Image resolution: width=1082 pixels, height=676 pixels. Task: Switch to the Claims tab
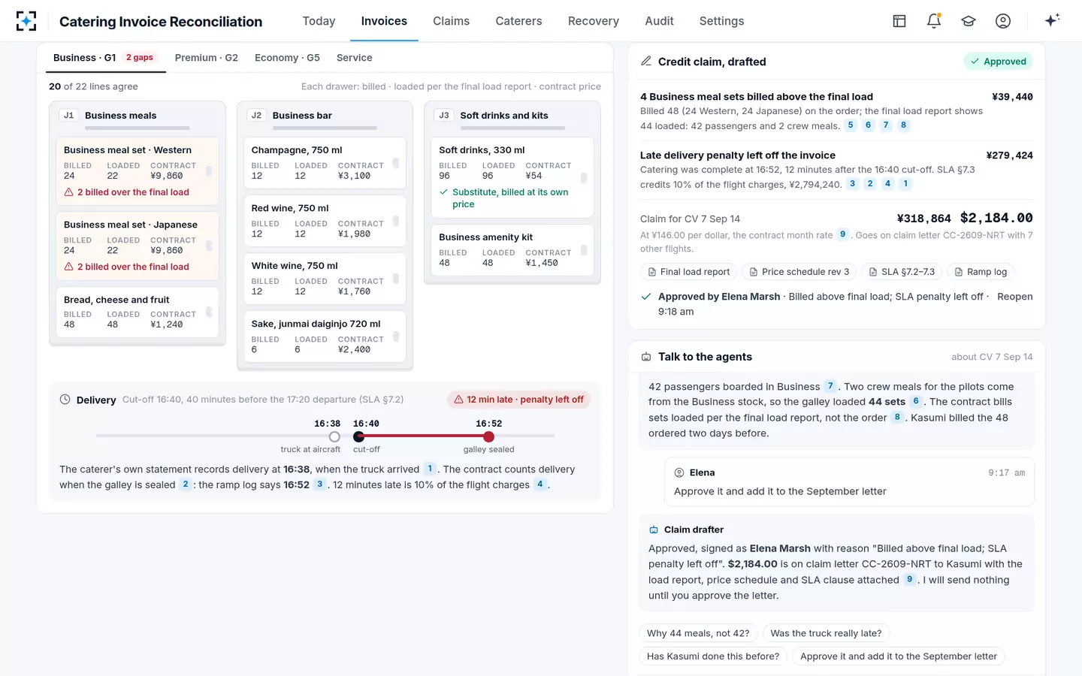point(451,21)
